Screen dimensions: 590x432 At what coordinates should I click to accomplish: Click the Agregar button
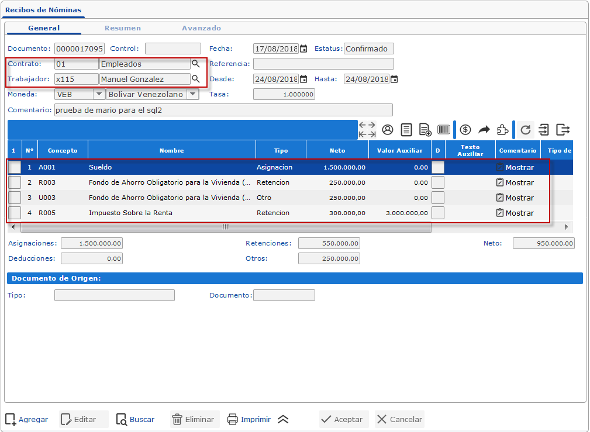[27, 419]
